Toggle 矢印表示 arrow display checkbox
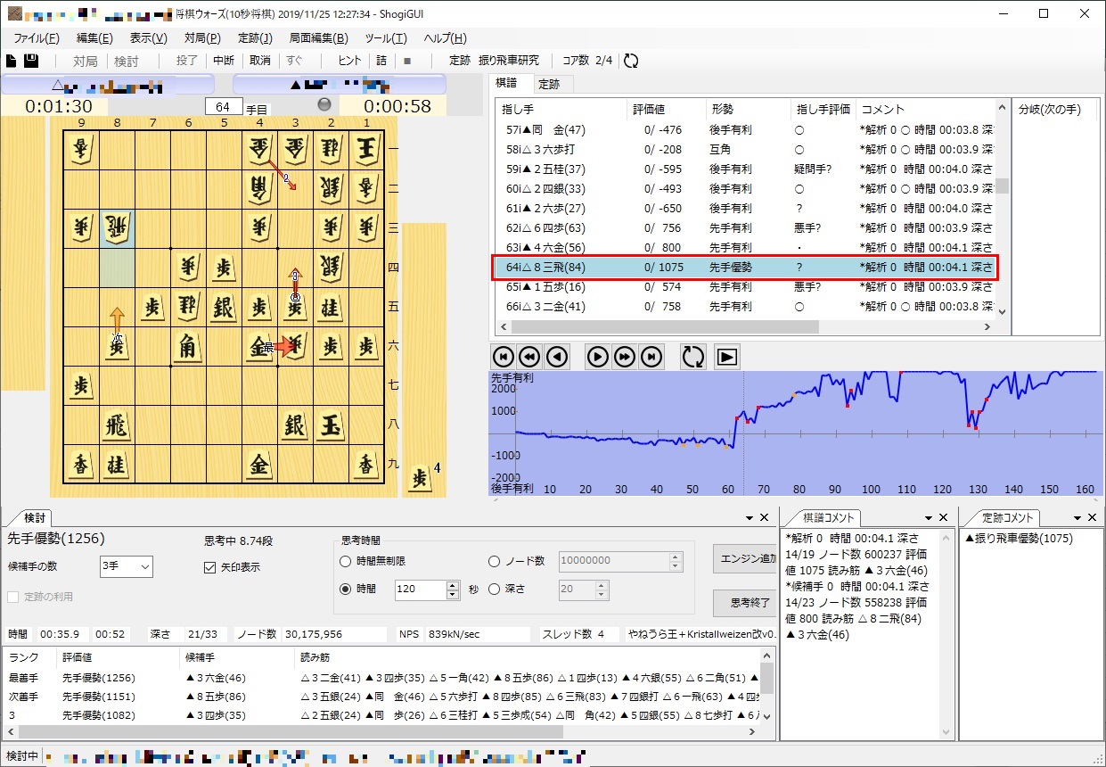The width and height of the screenshot is (1106, 767). pyautogui.click(x=210, y=567)
